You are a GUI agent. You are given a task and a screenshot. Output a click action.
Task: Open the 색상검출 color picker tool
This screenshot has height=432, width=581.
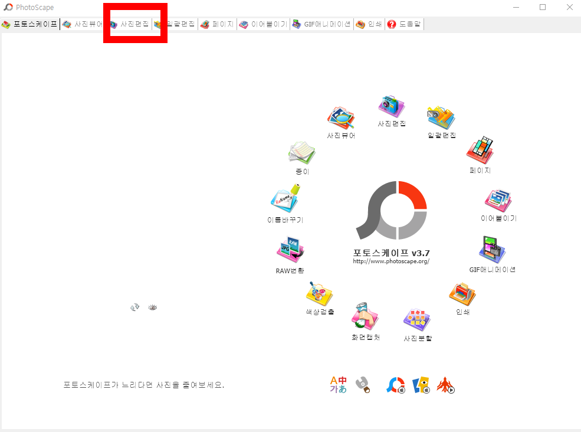319,294
